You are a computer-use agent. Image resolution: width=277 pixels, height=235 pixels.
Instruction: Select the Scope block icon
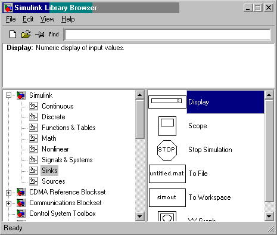tap(167, 126)
